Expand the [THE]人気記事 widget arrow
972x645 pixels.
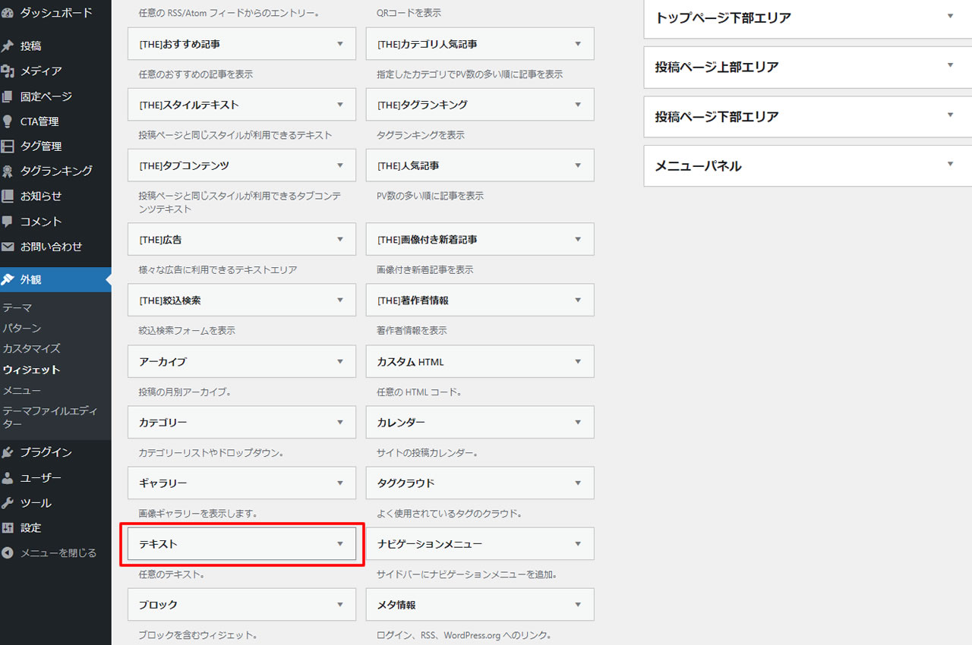tap(578, 165)
